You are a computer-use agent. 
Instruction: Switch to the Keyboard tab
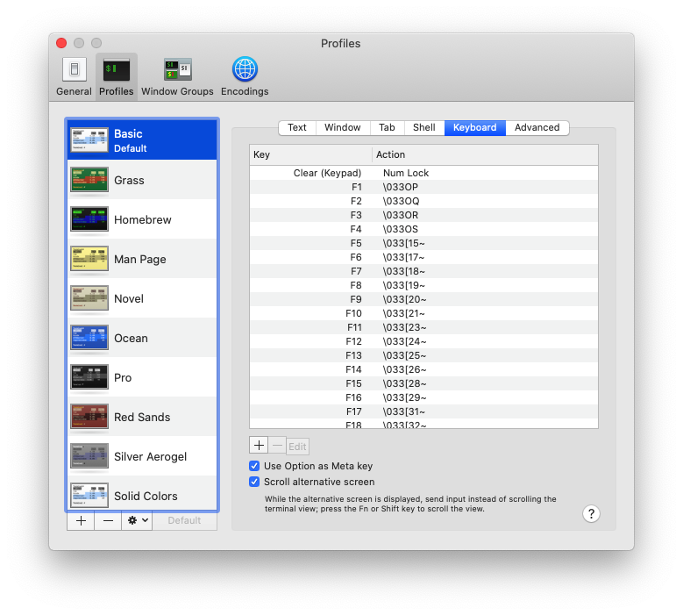click(x=475, y=128)
